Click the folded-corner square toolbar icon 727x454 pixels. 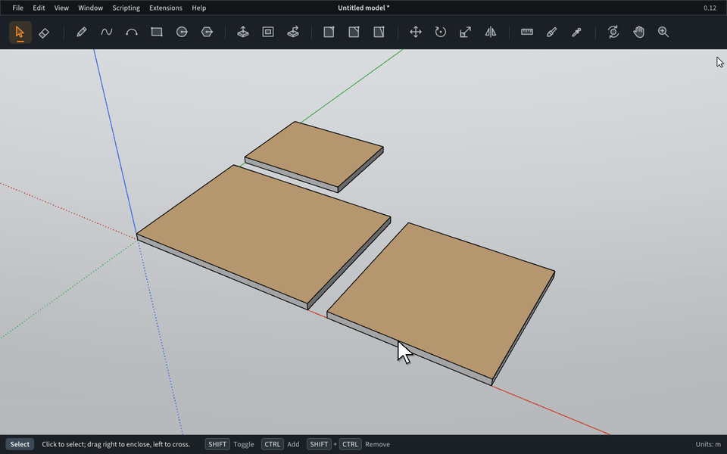354,32
